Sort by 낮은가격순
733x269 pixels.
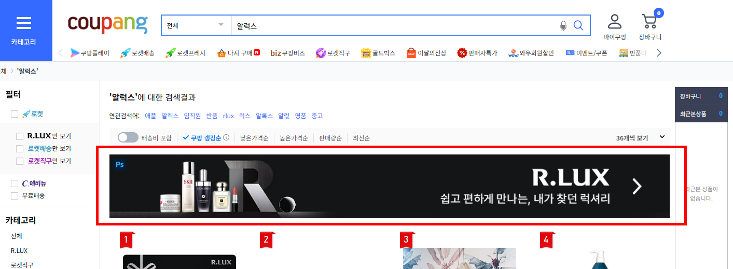[x=254, y=138]
